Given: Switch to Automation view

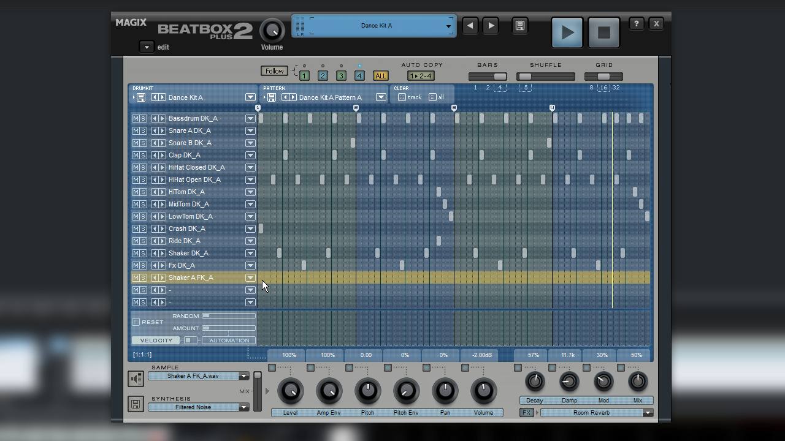Looking at the screenshot, I should pos(229,341).
